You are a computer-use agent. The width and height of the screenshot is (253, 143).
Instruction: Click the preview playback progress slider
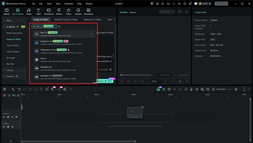coord(136,75)
